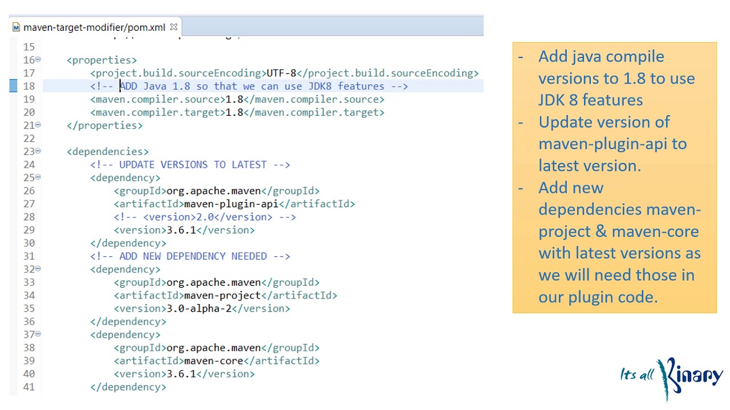Click line number 17 in the gutter
730x410 pixels.
pyautogui.click(x=29, y=73)
